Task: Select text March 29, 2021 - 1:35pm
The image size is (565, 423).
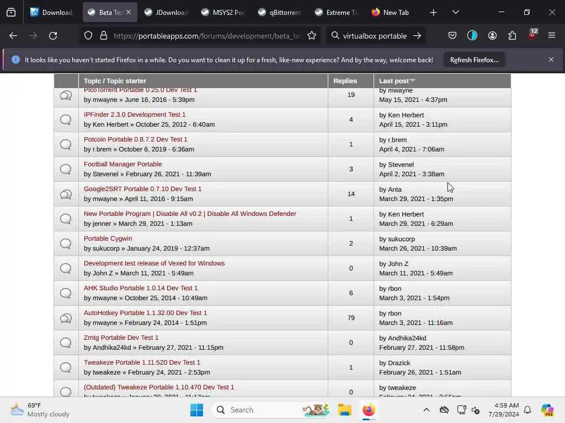Action: 416,199
